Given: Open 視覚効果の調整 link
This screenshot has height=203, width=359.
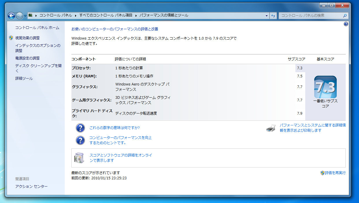Looking at the screenshot, I should click(x=27, y=38).
